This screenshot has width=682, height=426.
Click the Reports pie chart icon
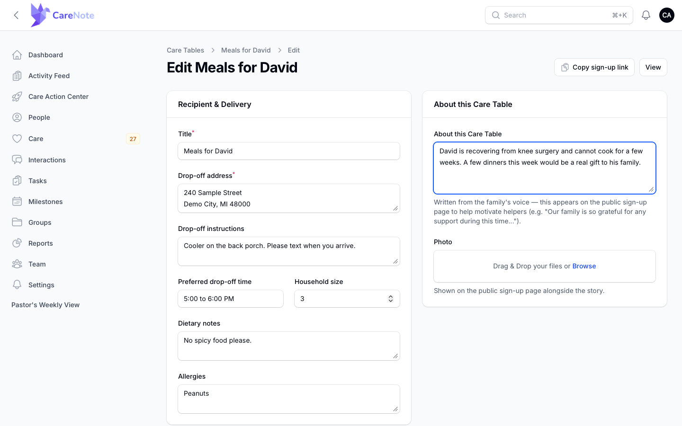(x=17, y=243)
